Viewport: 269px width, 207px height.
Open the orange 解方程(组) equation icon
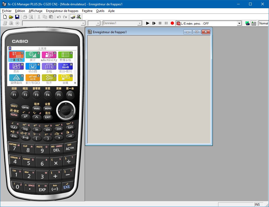click(32, 79)
